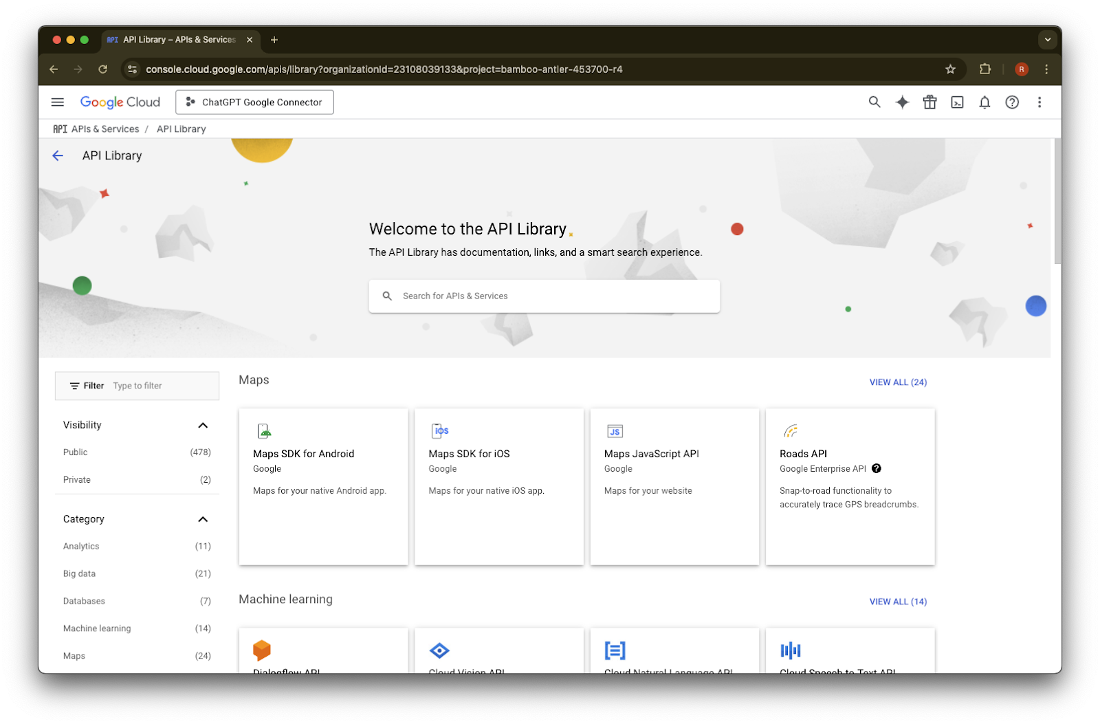This screenshot has height=724, width=1100.
Task: Click the Maps SDK for iOS icon
Action: [440, 431]
